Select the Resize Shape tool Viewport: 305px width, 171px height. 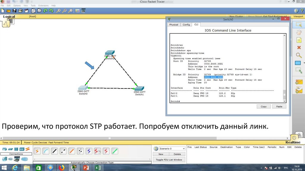coord(298,70)
